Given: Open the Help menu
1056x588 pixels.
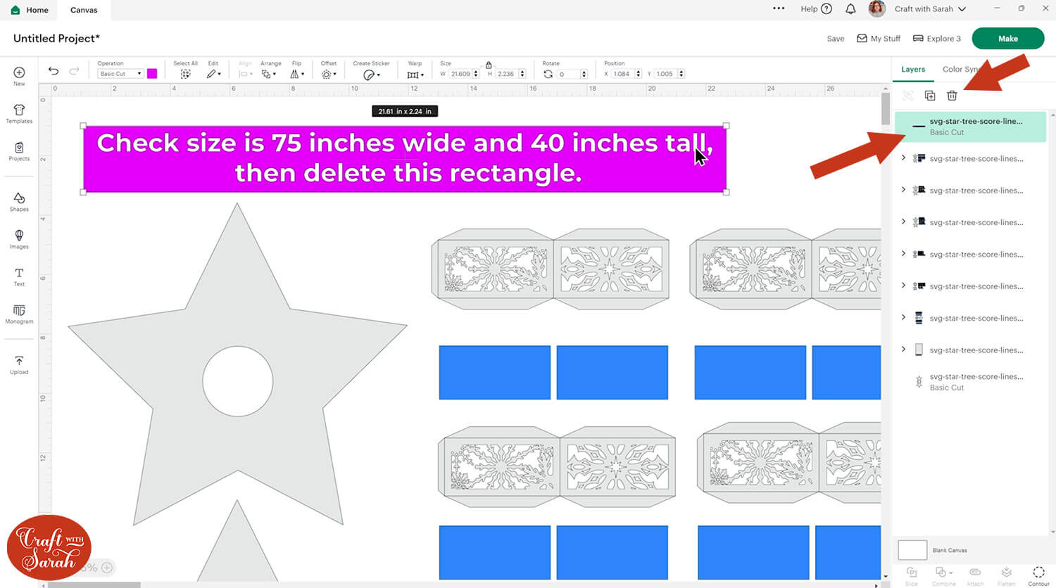Looking at the screenshot, I should [816, 9].
